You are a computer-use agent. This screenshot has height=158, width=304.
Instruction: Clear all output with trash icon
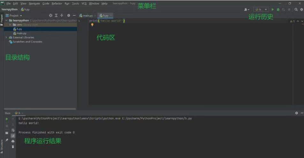(x=13, y=147)
